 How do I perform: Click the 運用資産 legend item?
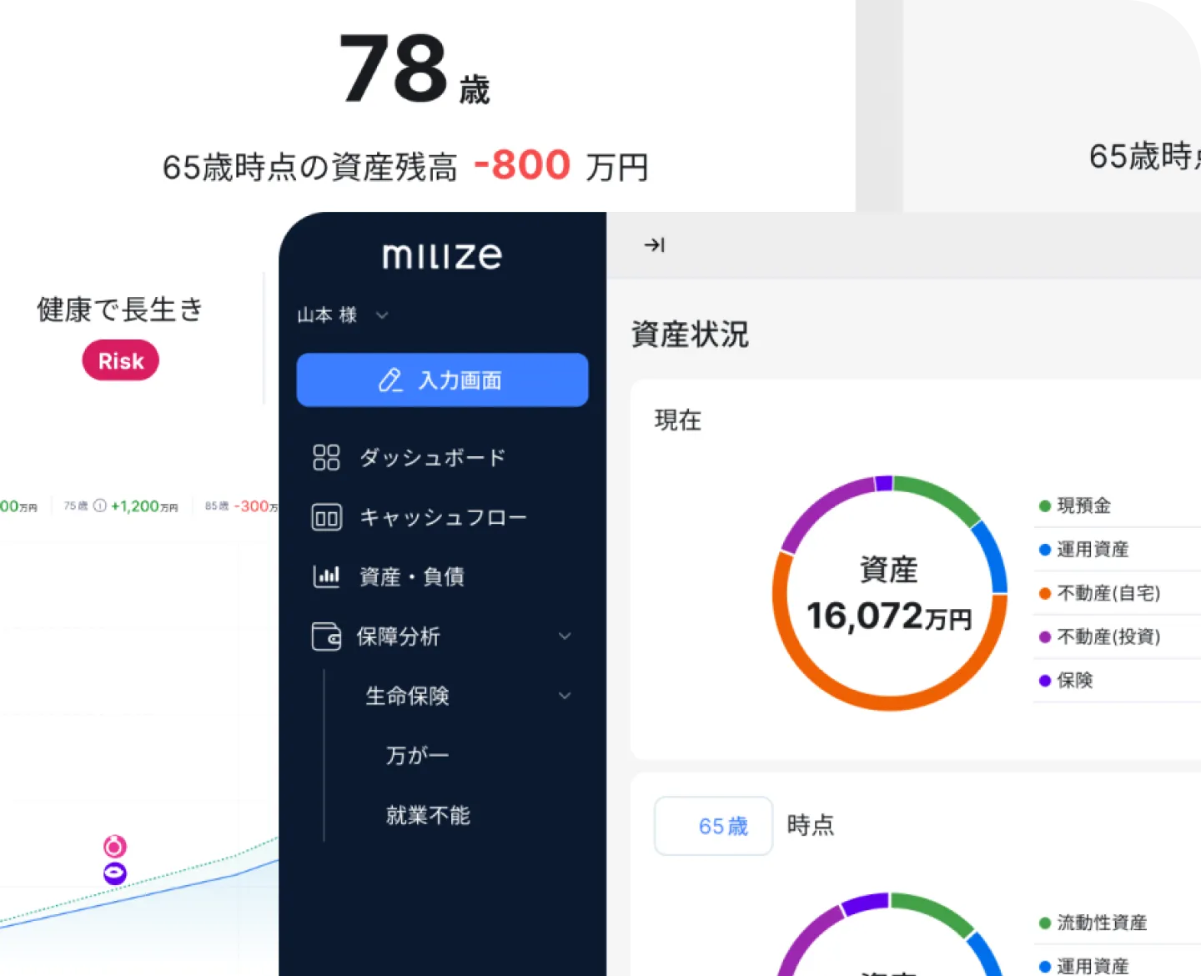click(1093, 549)
